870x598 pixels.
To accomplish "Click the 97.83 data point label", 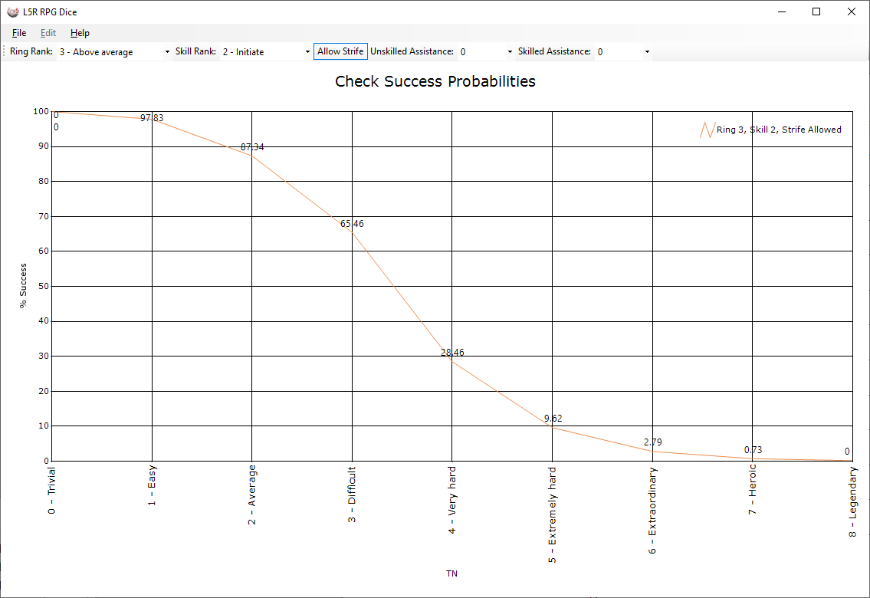I will [152, 118].
